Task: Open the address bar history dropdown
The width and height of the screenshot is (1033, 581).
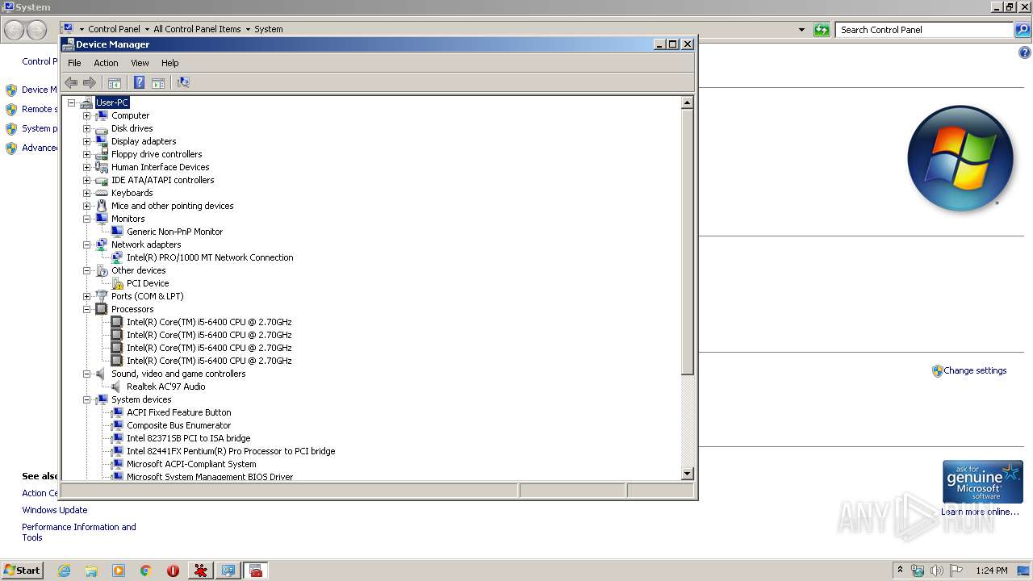Action: coord(801,30)
